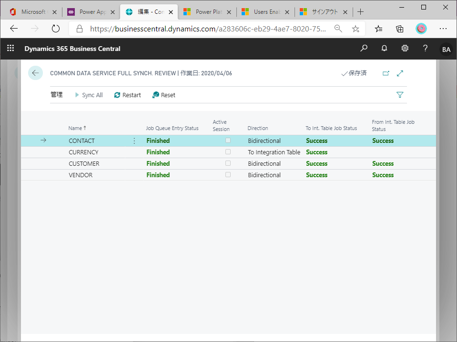This screenshot has width=457, height=342.
Task: Click the address bar URL
Action: click(x=208, y=29)
